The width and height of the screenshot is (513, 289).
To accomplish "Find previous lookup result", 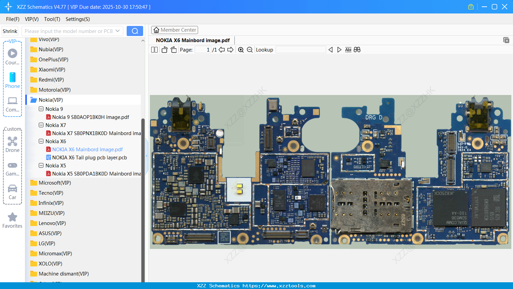I will (330, 50).
